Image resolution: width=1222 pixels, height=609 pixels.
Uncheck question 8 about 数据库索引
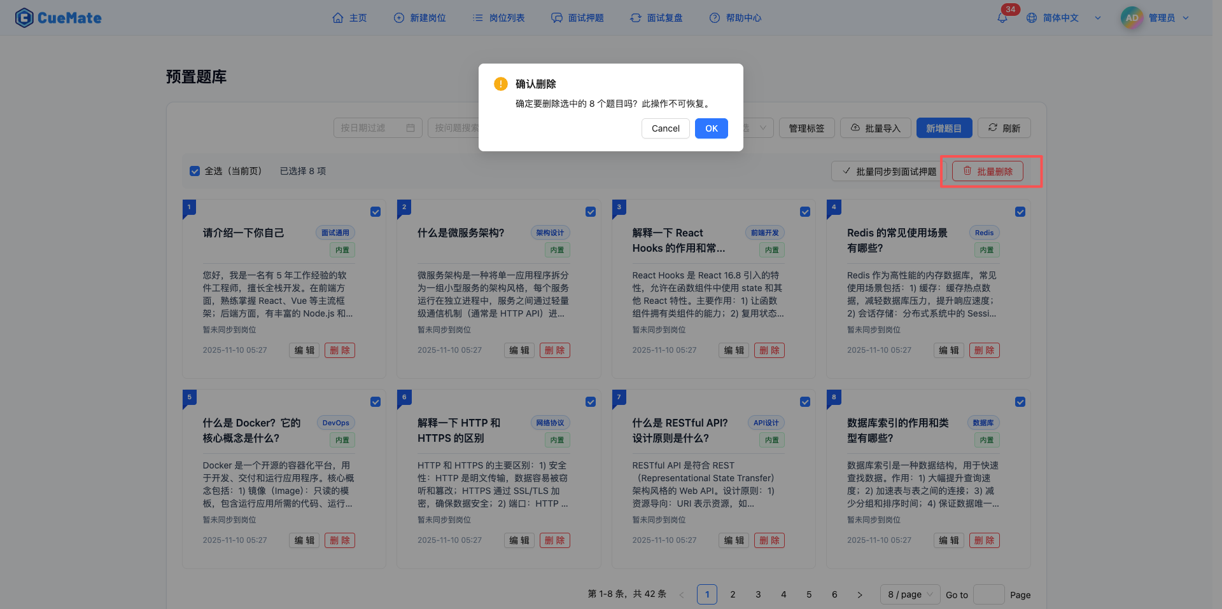pyautogui.click(x=1020, y=402)
